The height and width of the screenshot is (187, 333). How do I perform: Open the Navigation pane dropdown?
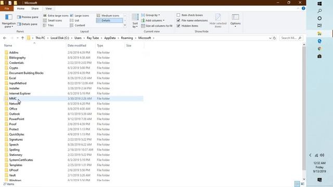(x=8, y=21)
